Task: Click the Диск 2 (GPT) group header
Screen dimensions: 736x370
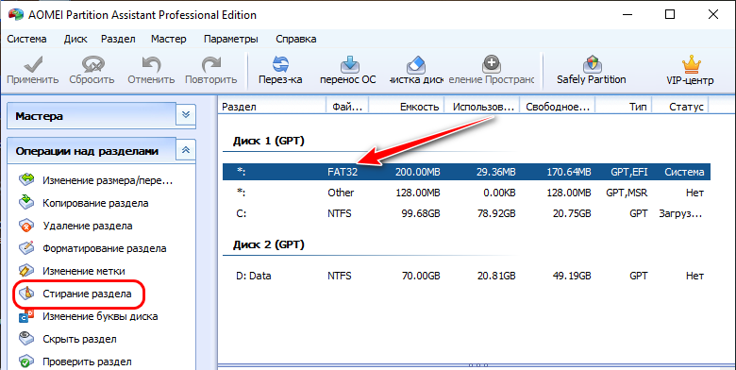Action: (x=269, y=244)
